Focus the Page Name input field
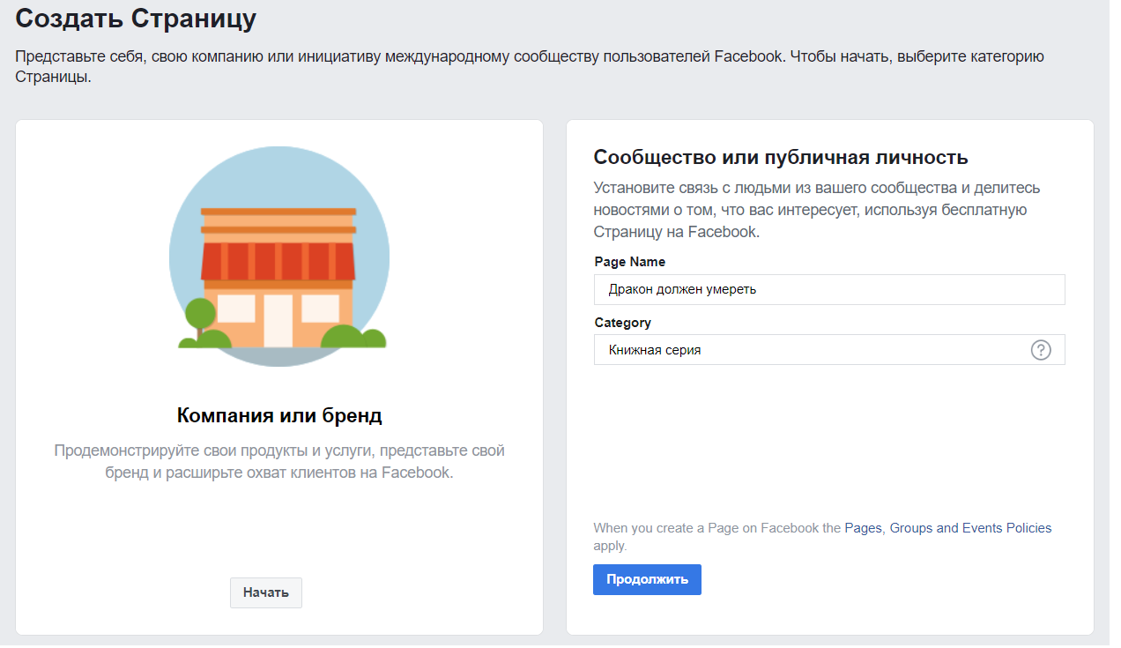 tap(828, 289)
